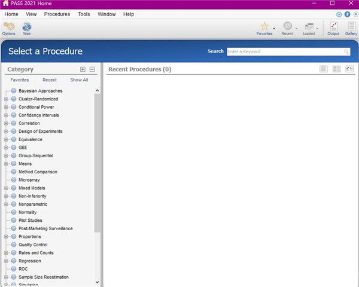Open the Procedures menu
The height and width of the screenshot is (287, 359).
tap(57, 14)
